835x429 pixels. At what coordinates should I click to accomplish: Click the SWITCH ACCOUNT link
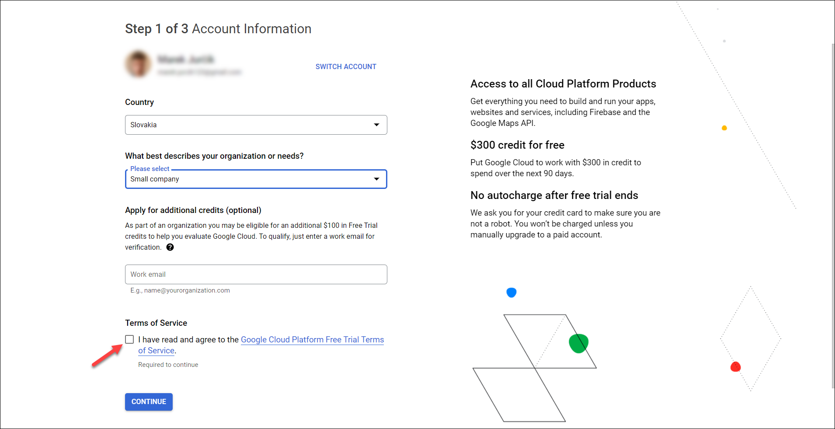point(346,66)
